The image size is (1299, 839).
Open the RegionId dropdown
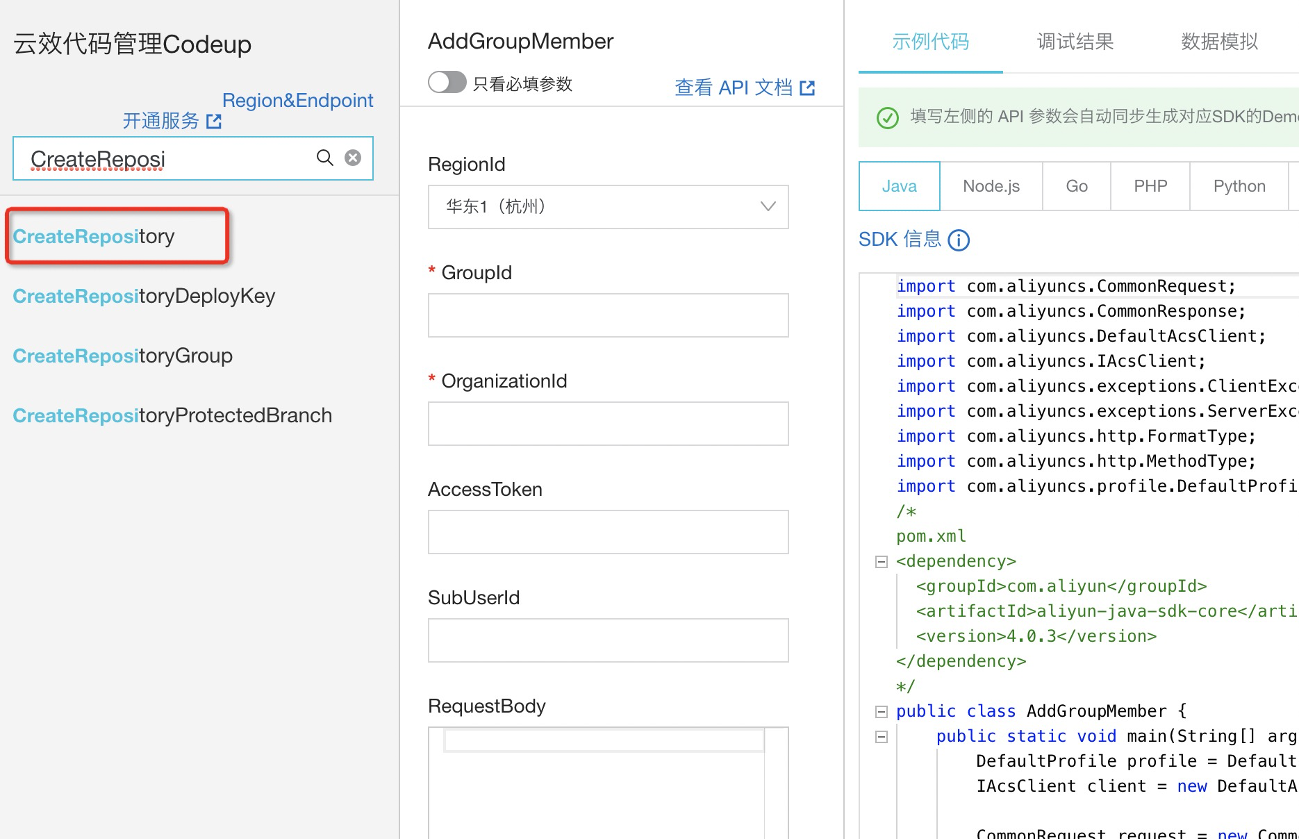coord(609,207)
